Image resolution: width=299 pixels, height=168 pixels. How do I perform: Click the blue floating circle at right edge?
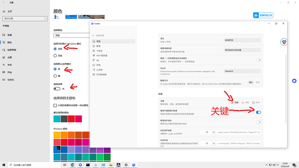(294, 81)
